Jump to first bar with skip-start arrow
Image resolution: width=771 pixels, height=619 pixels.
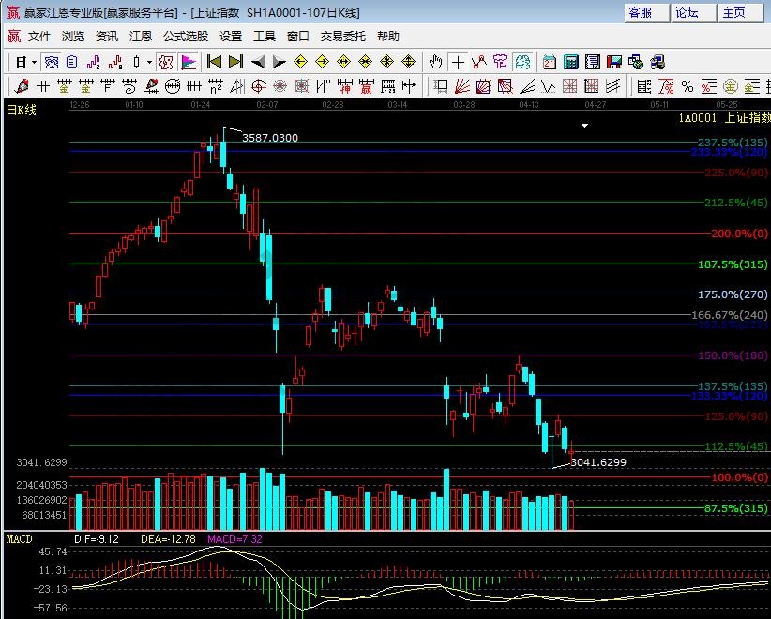point(214,62)
